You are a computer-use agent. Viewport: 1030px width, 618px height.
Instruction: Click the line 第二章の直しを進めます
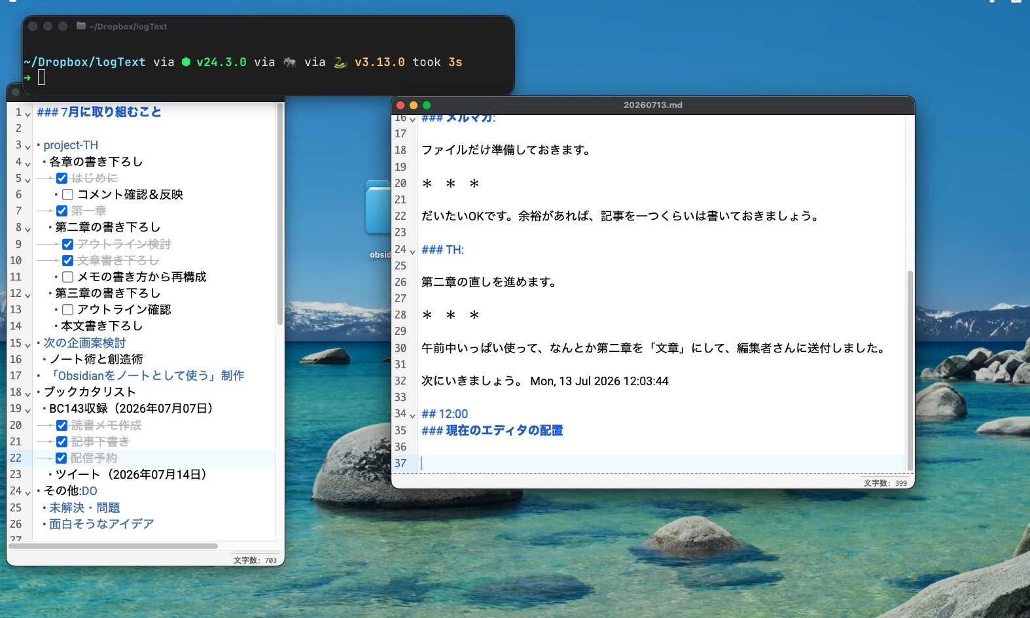coord(489,282)
